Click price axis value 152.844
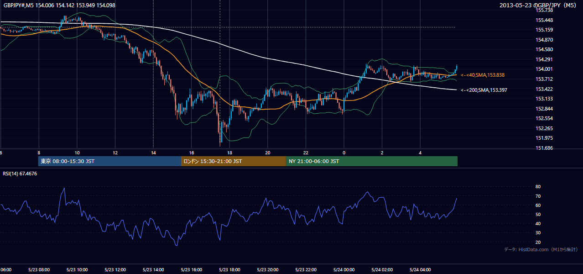 (x=544, y=109)
